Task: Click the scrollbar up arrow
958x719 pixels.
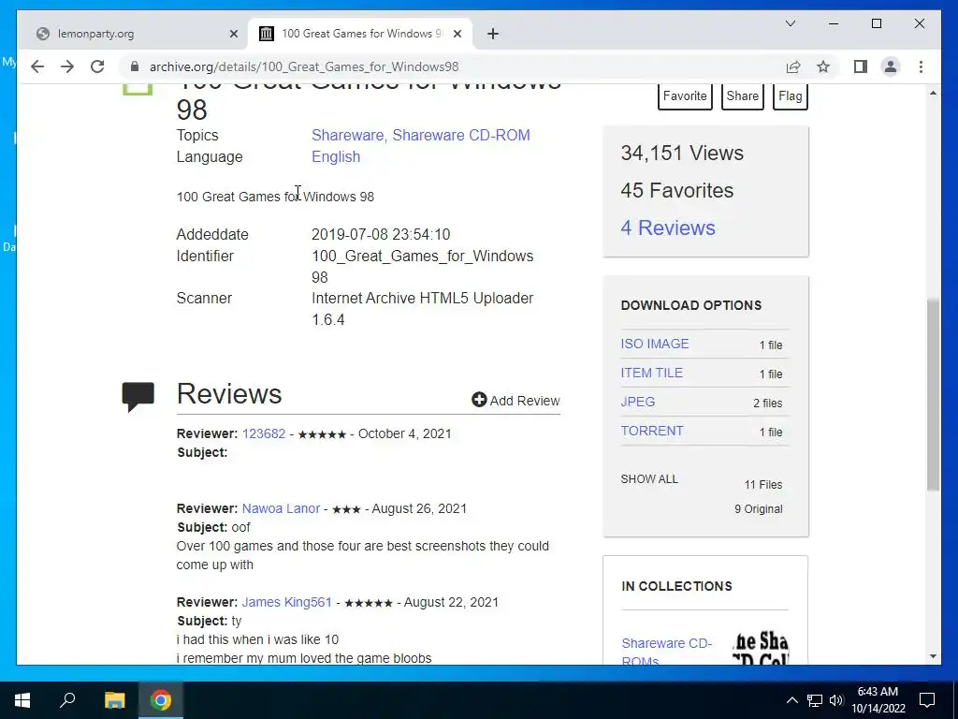Action: (x=933, y=93)
